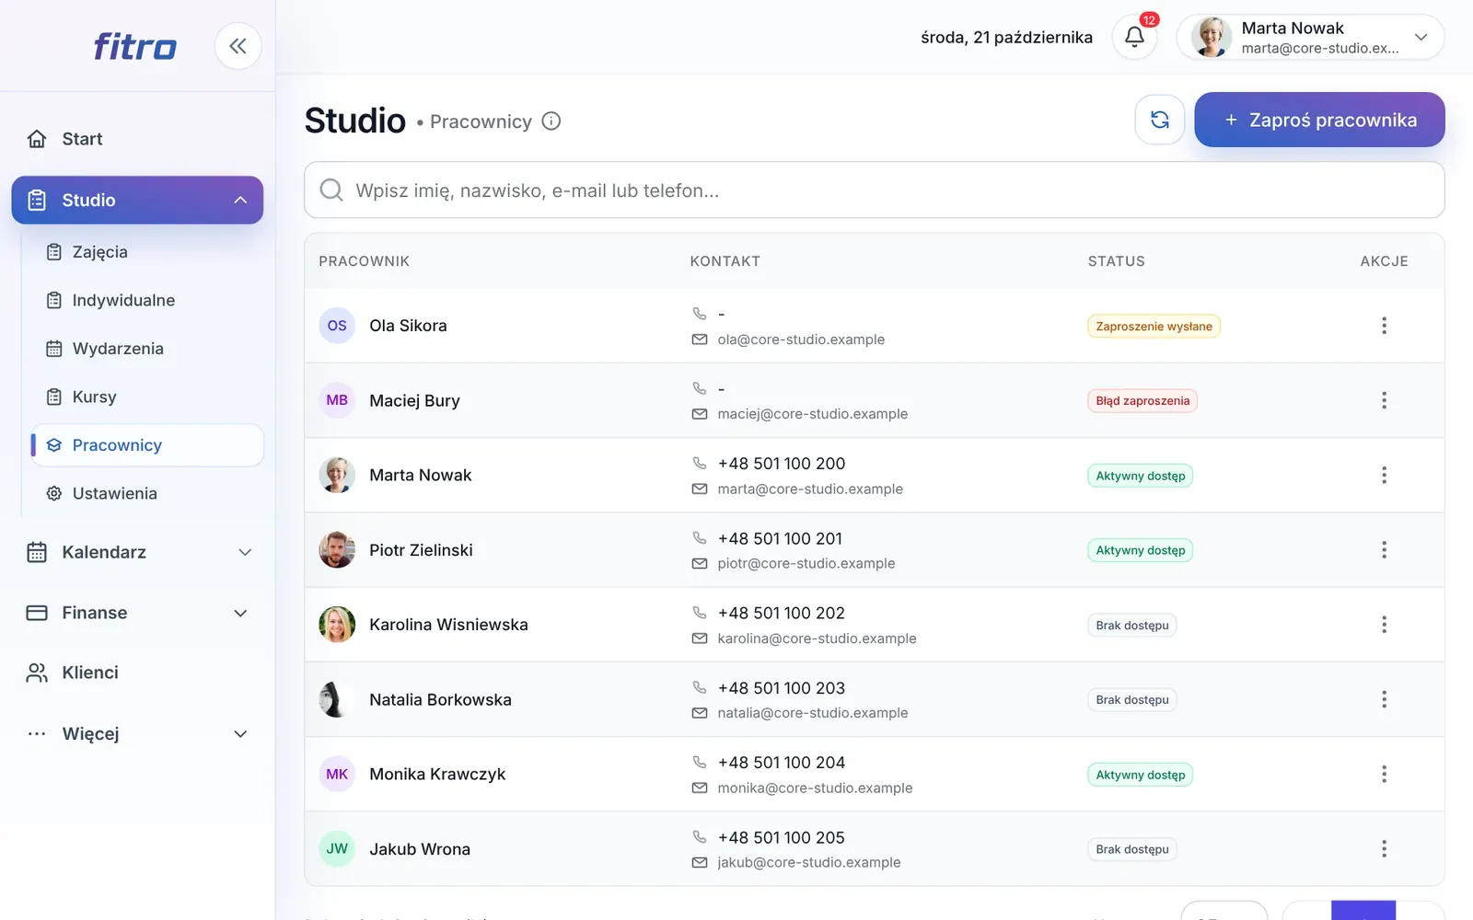Click the info icon next to Pracownicy
Screen dimensions: 1473x920
pyautogui.click(x=551, y=121)
